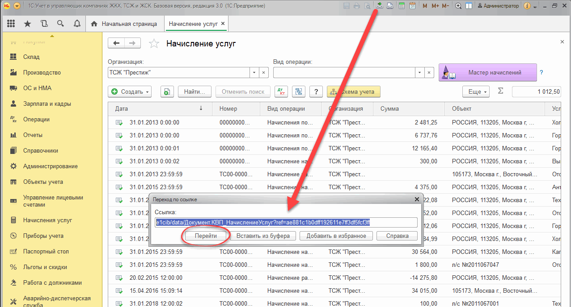
Task: Open the Начисления услуг sidebar section
Action: 47,220
